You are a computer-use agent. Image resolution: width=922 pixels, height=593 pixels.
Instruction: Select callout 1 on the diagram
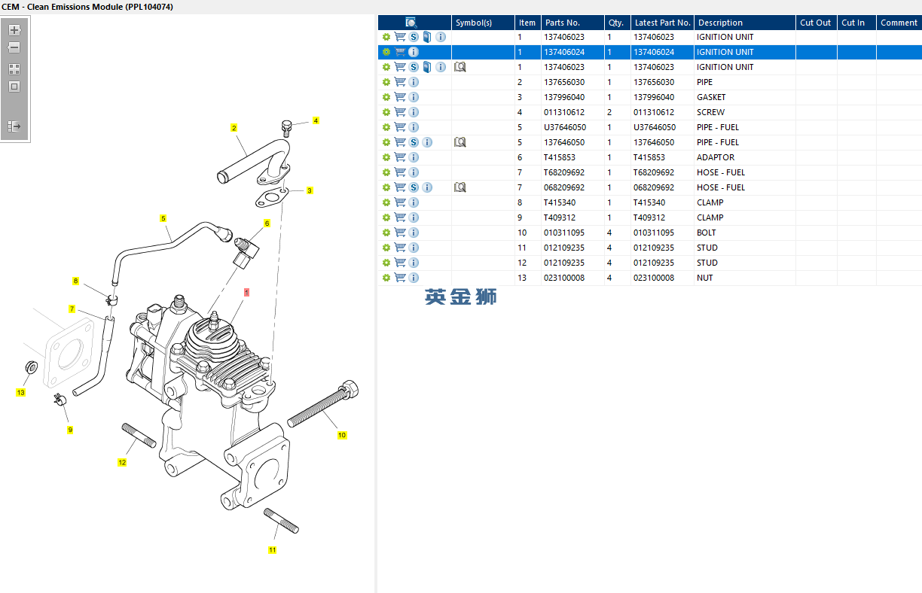point(246,292)
